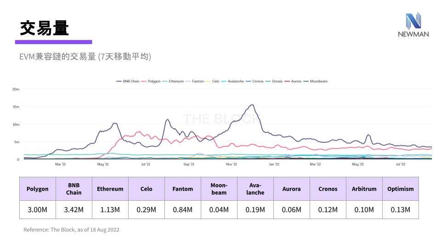The image size is (441, 248).
Task: Click the Arbitrum table header cell
Action: pyautogui.click(x=364, y=189)
